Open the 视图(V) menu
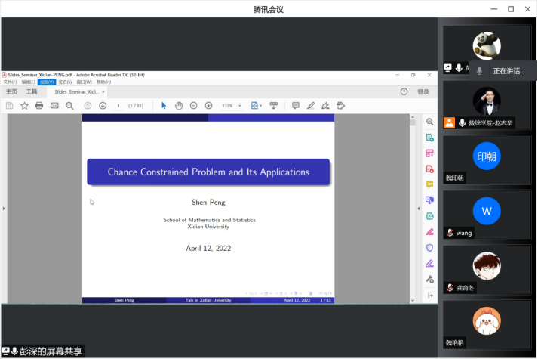Image resolution: width=538 pixels, height=359 pixels. [x=47, y=82]
